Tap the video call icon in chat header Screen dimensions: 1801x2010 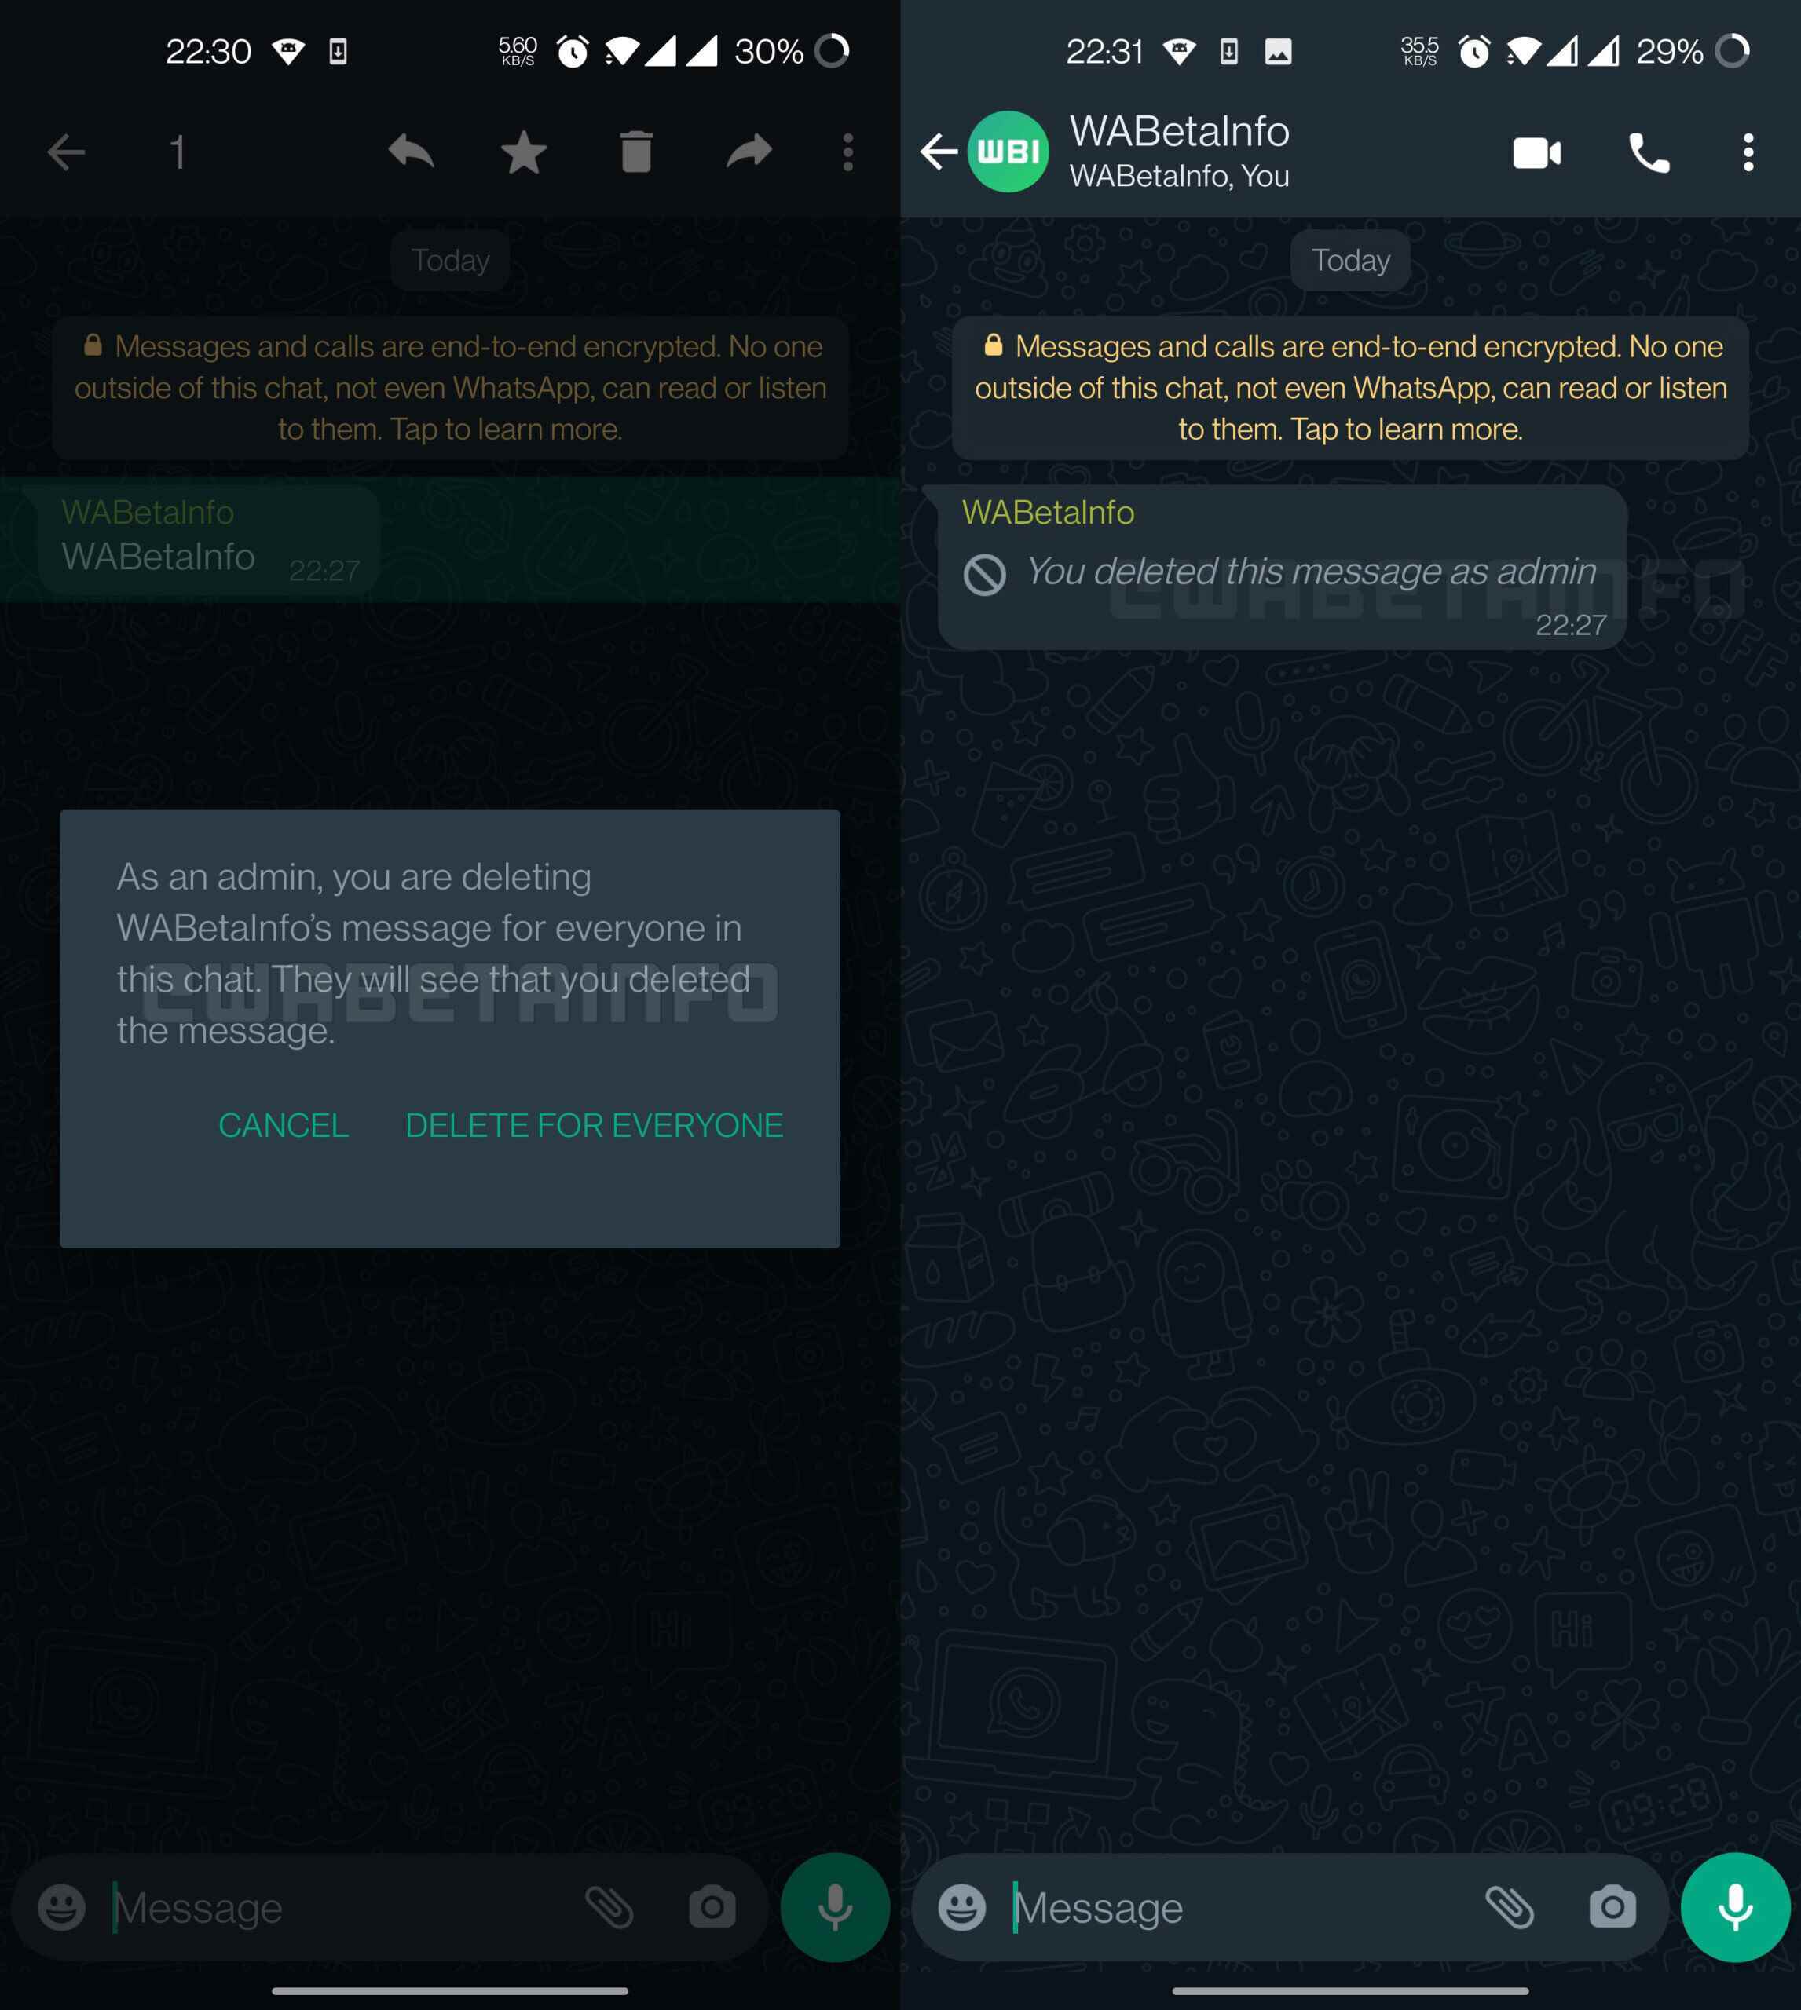point(1537,153)
